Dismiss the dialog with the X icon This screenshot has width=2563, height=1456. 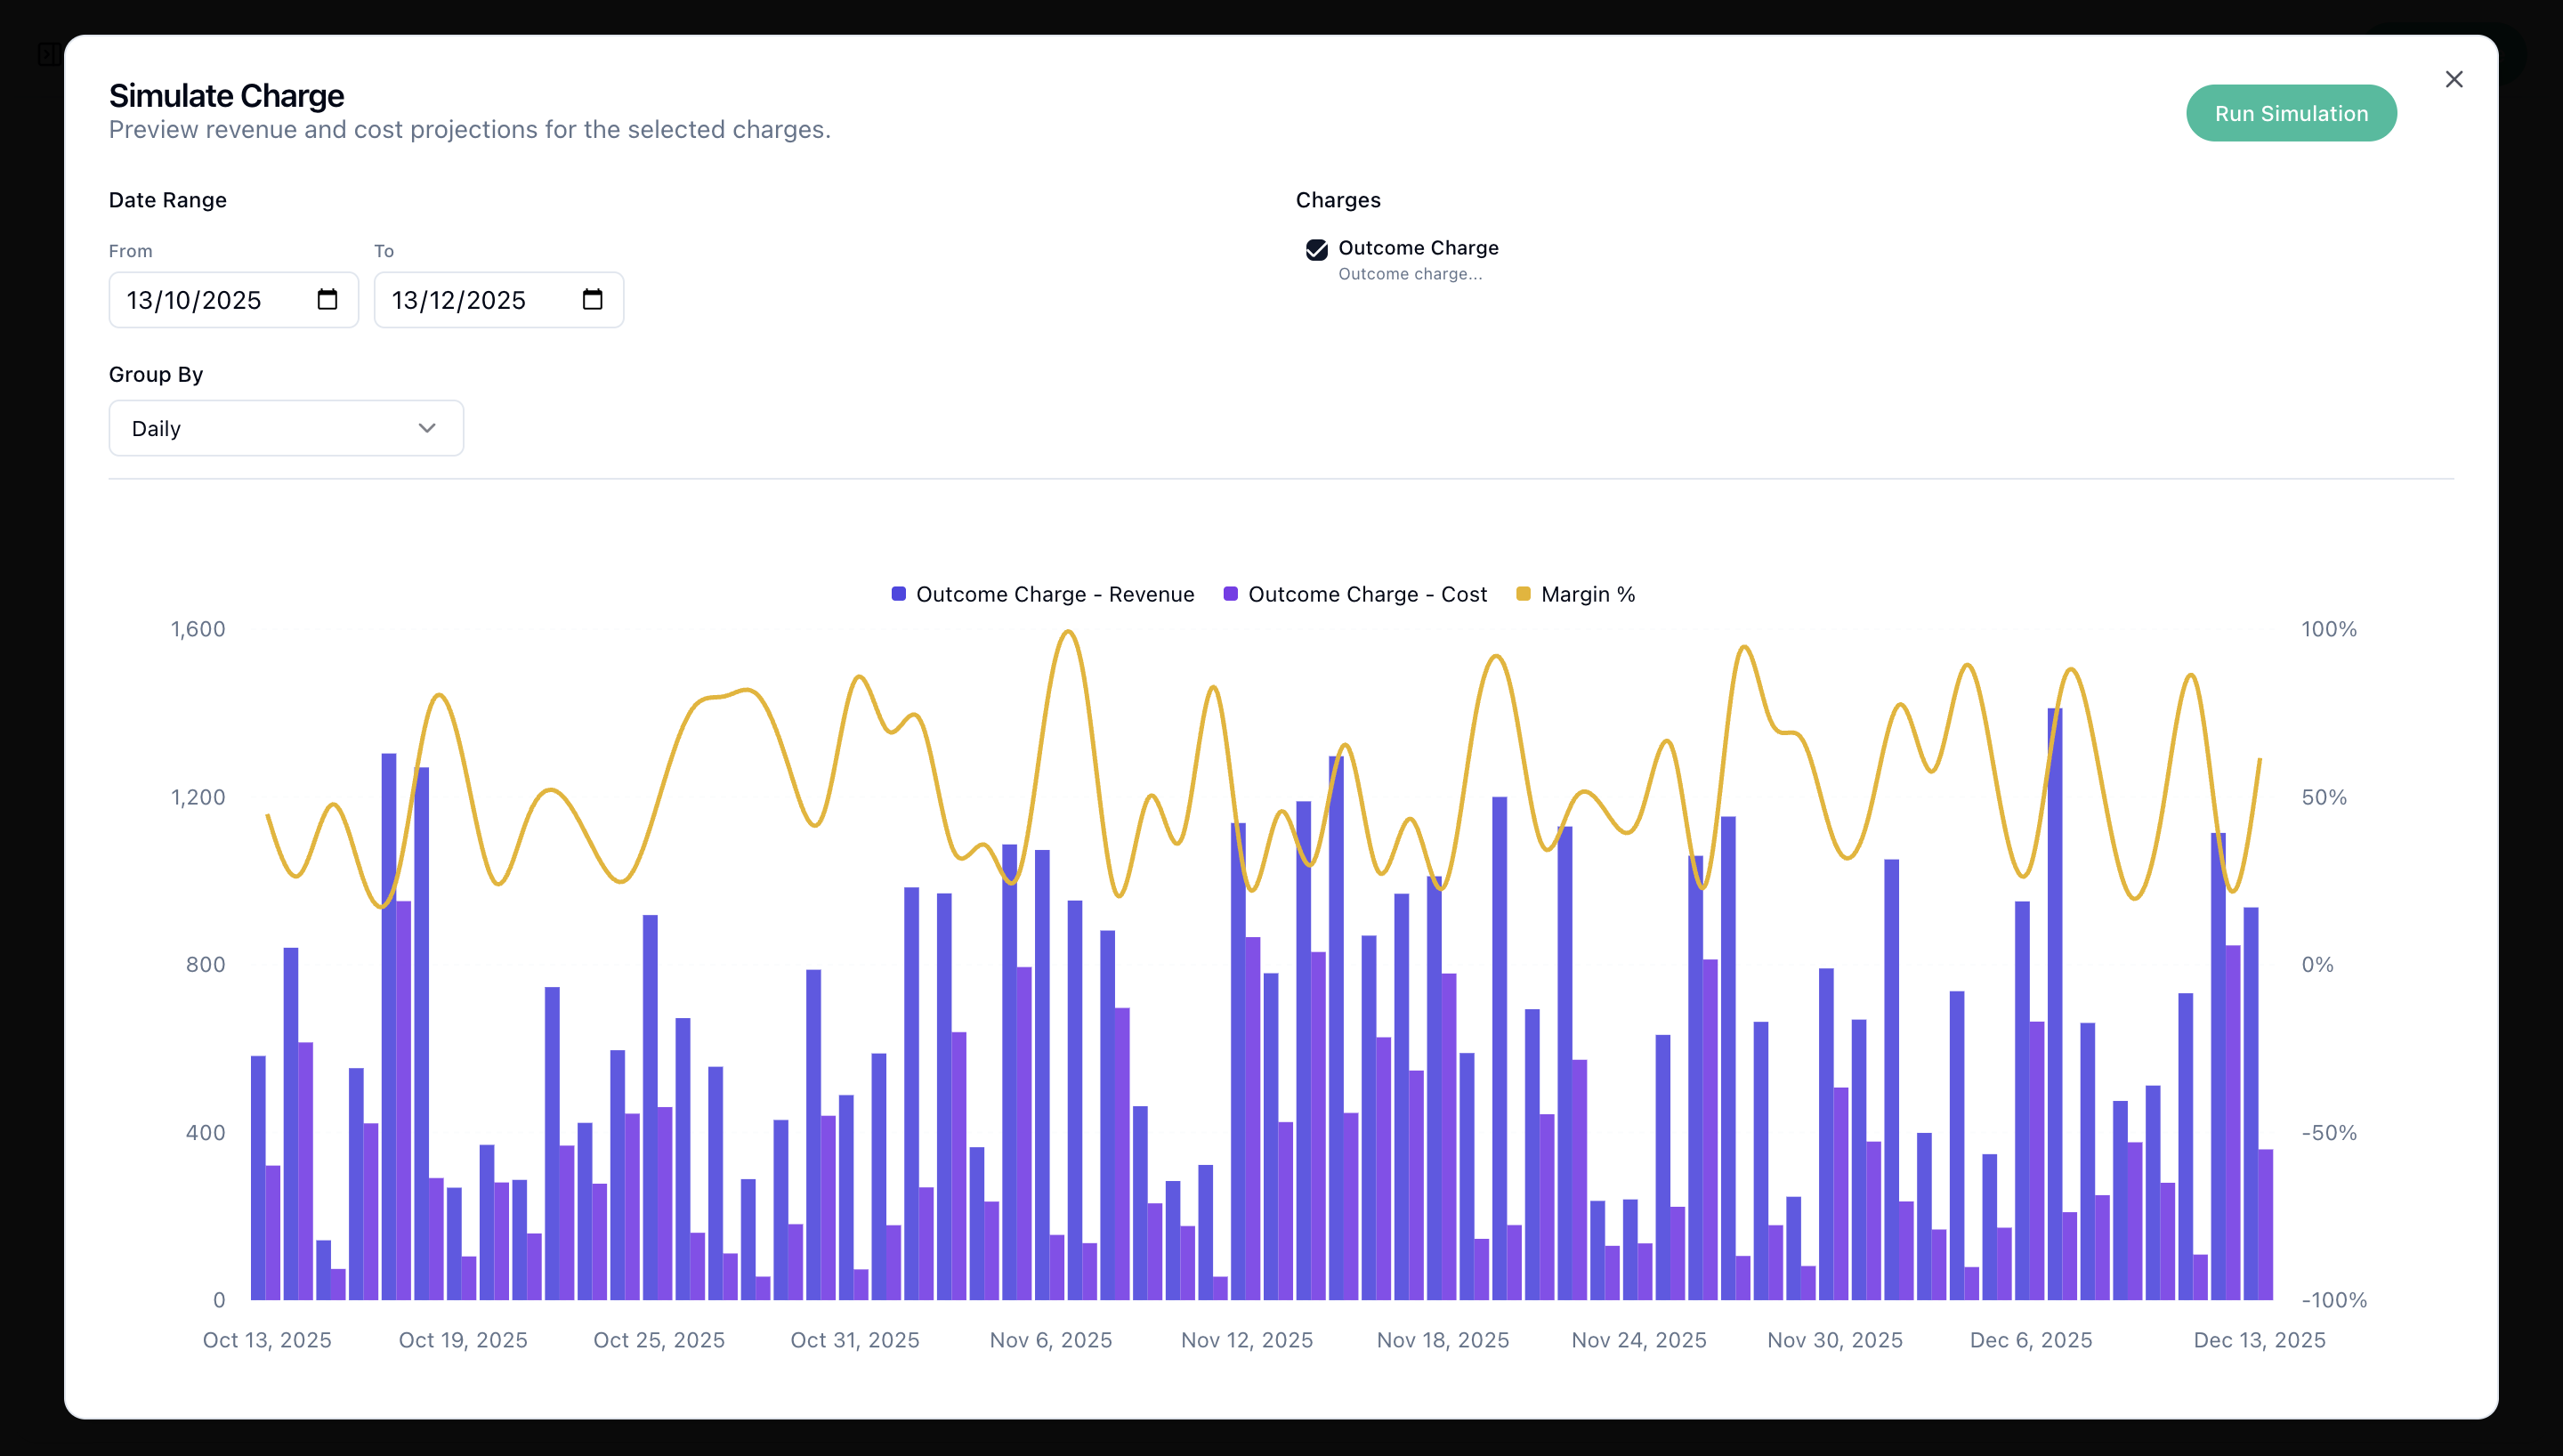tap(2454, 79)
